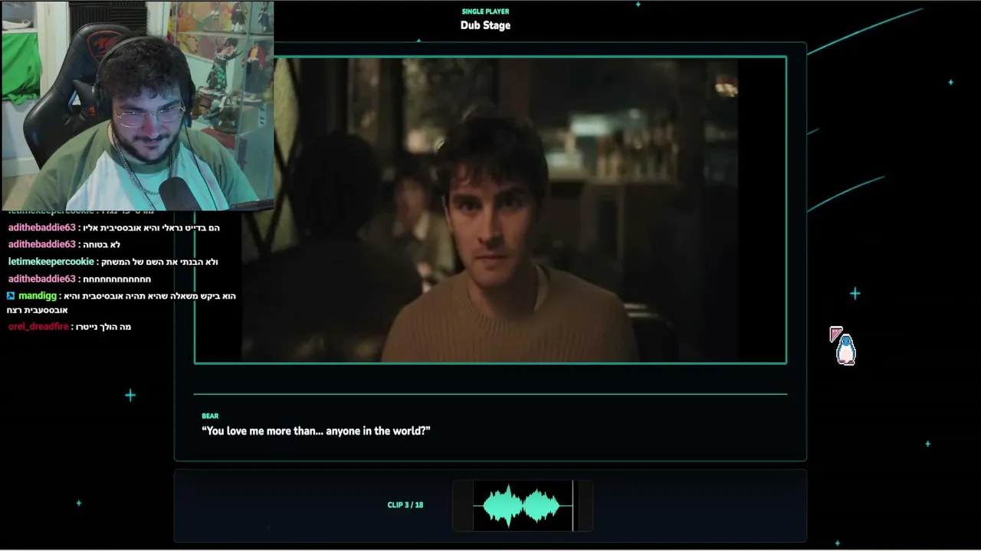Open adithebaddie63 username beside "לא בטוחה"
Image resolution: width=981 pixels, height=551 pixels.
point(42,244)
